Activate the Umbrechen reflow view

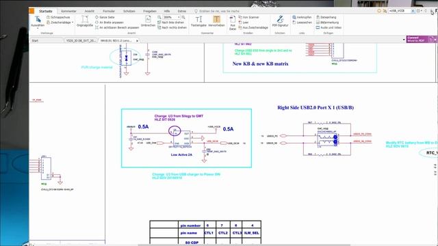(x=148, y=21)
